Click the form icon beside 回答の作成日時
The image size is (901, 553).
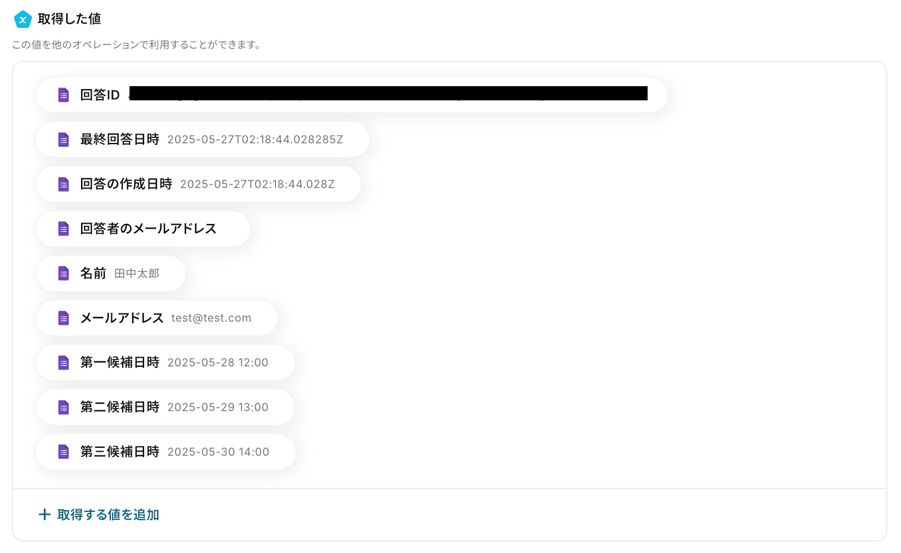click(64, 184)
